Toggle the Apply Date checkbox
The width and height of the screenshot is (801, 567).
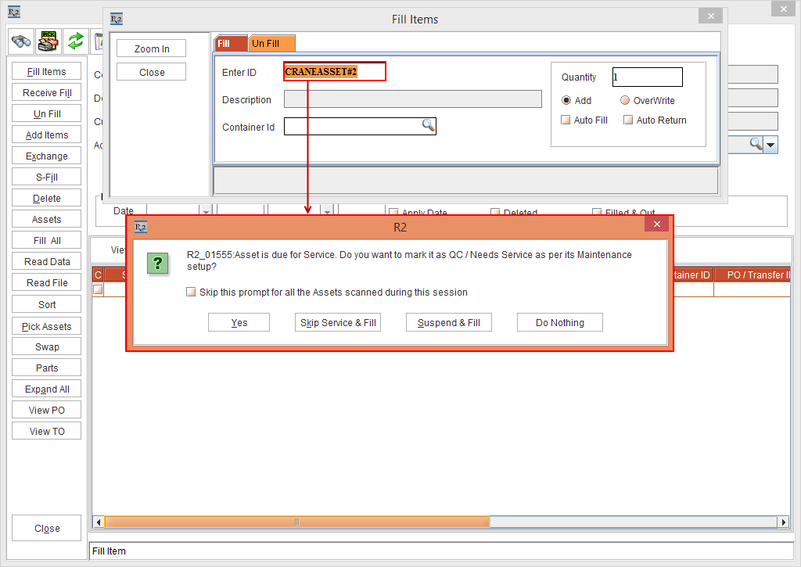point(393,212)
